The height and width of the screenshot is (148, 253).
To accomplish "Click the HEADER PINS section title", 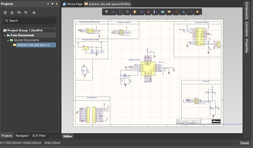I will tap(92, 98).
